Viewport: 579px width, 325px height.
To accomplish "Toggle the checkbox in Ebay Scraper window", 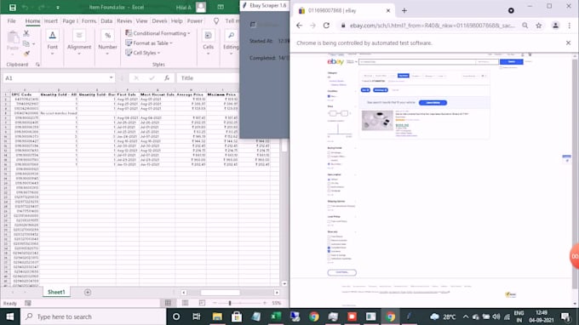I will click(x=253, y=25).
